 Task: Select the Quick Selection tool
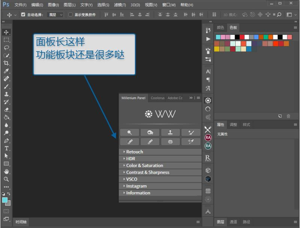coord(6,55)
